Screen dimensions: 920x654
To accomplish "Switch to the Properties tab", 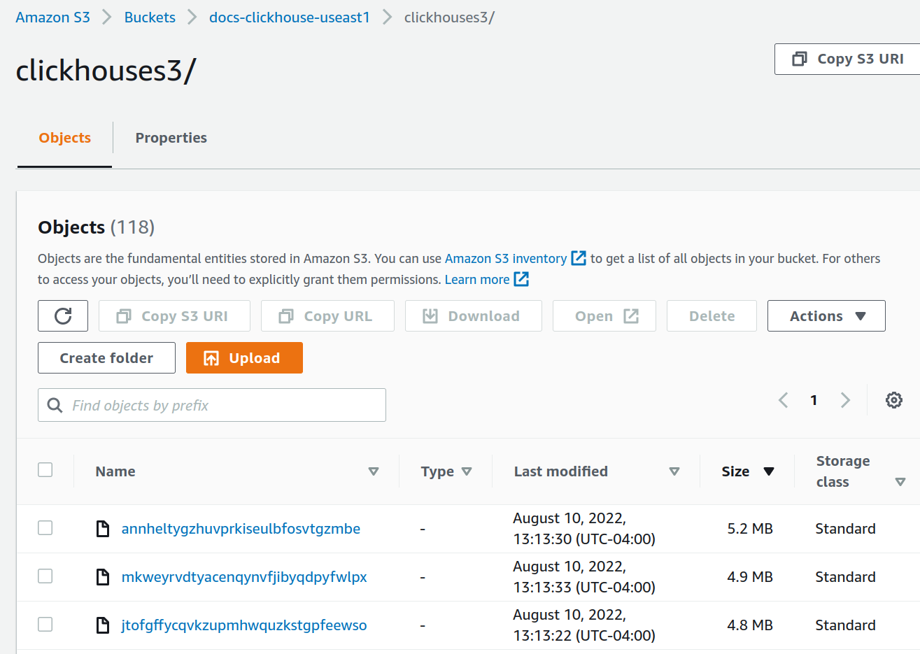I will [x=171, y=138].
